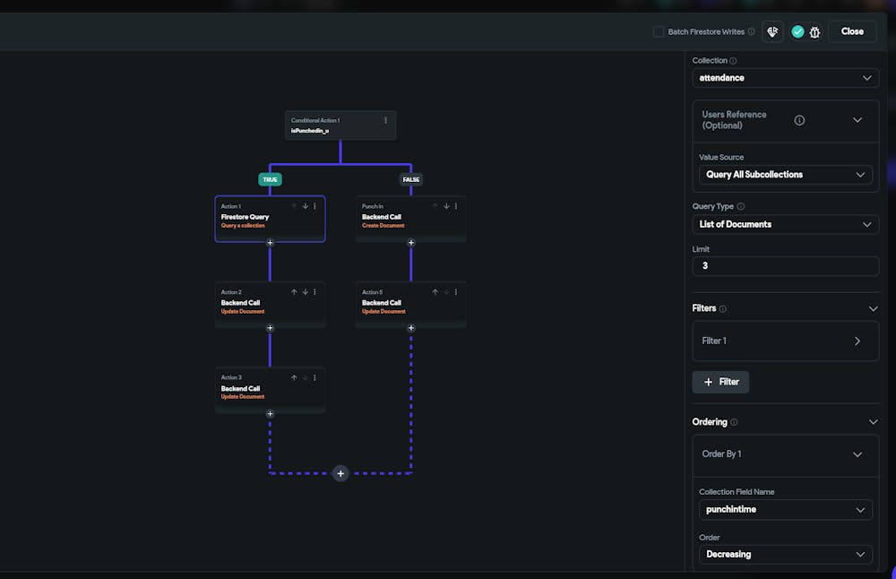Move Action 3 Backend Call up with arrow

click(294, 378)
